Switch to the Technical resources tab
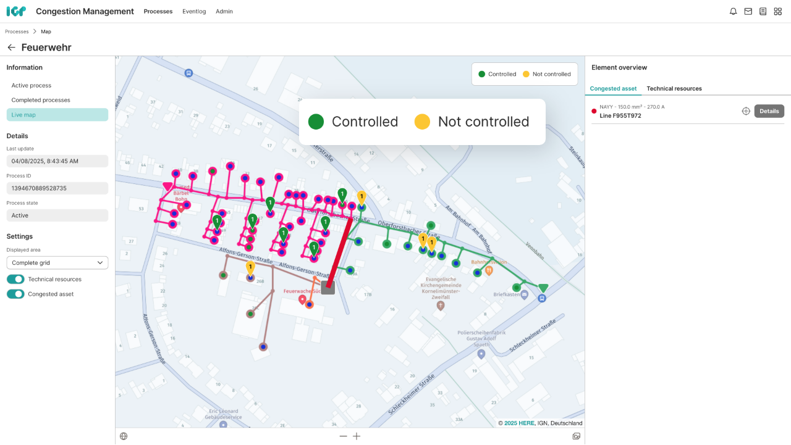791x445 pixels. point(674,88)
